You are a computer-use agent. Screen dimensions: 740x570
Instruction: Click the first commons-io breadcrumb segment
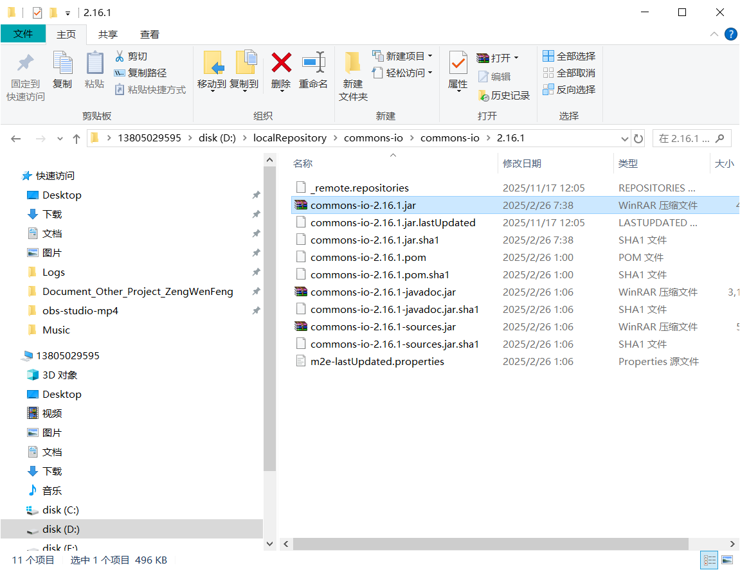374,138
